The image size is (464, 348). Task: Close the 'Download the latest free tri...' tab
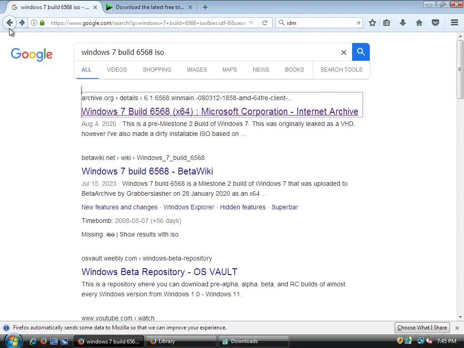pos(190,7)
